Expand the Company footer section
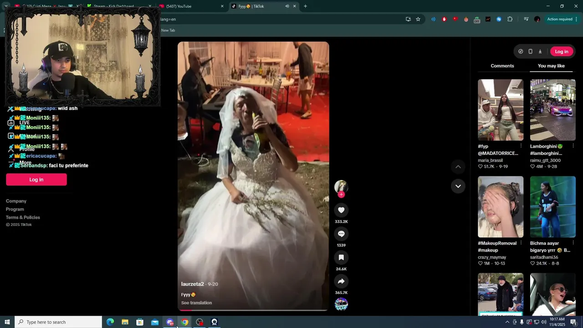This screenshot has width=583, height=328. [16, 201]
